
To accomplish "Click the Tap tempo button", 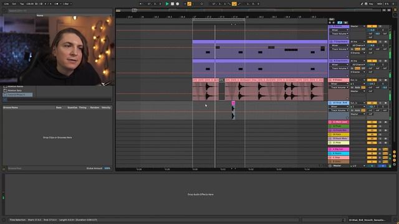I will click(22, 4).
